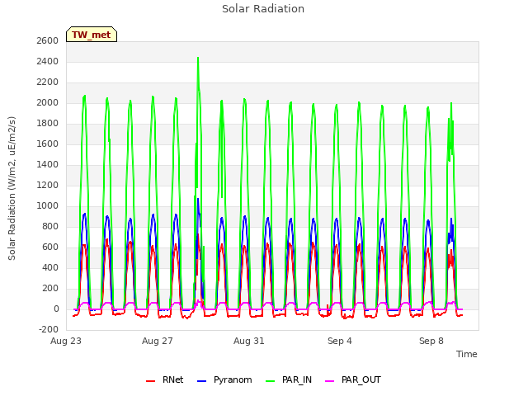This screenshot has height=396, width=528.
Task: Toggle the RNet legend entry
Action: pos(165,379)
